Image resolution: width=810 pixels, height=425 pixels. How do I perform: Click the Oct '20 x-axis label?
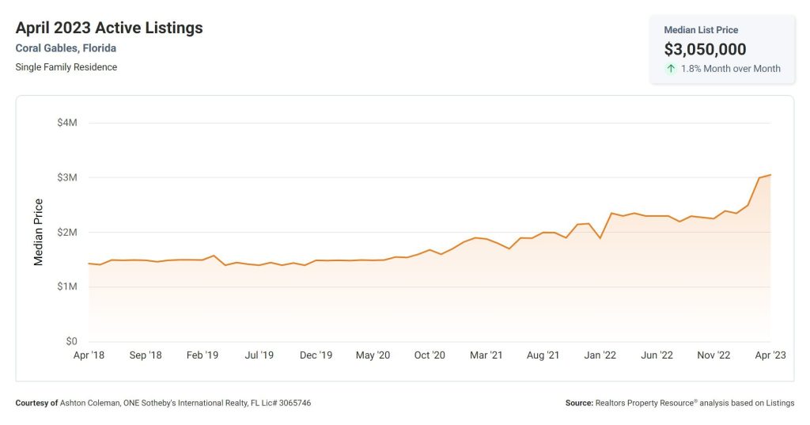pos(430,355)
